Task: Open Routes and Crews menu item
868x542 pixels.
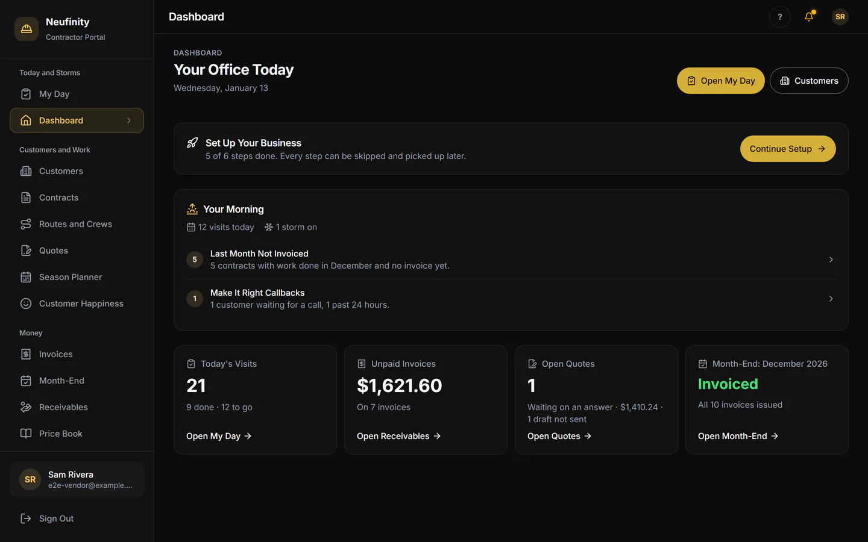Action: point(77,224)
